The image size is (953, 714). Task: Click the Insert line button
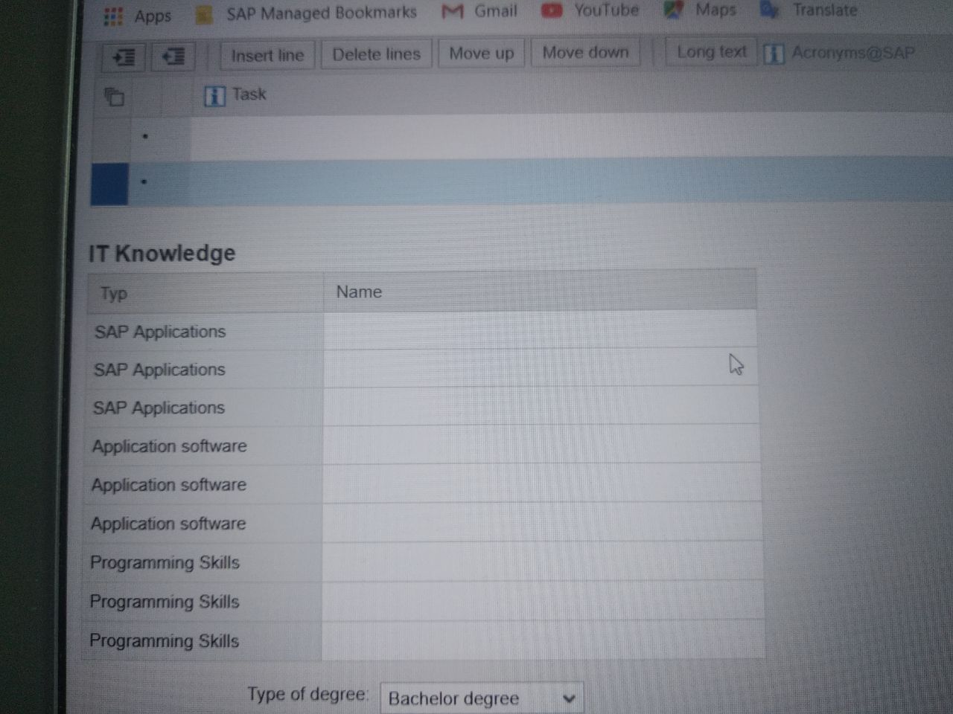(267, 56)
